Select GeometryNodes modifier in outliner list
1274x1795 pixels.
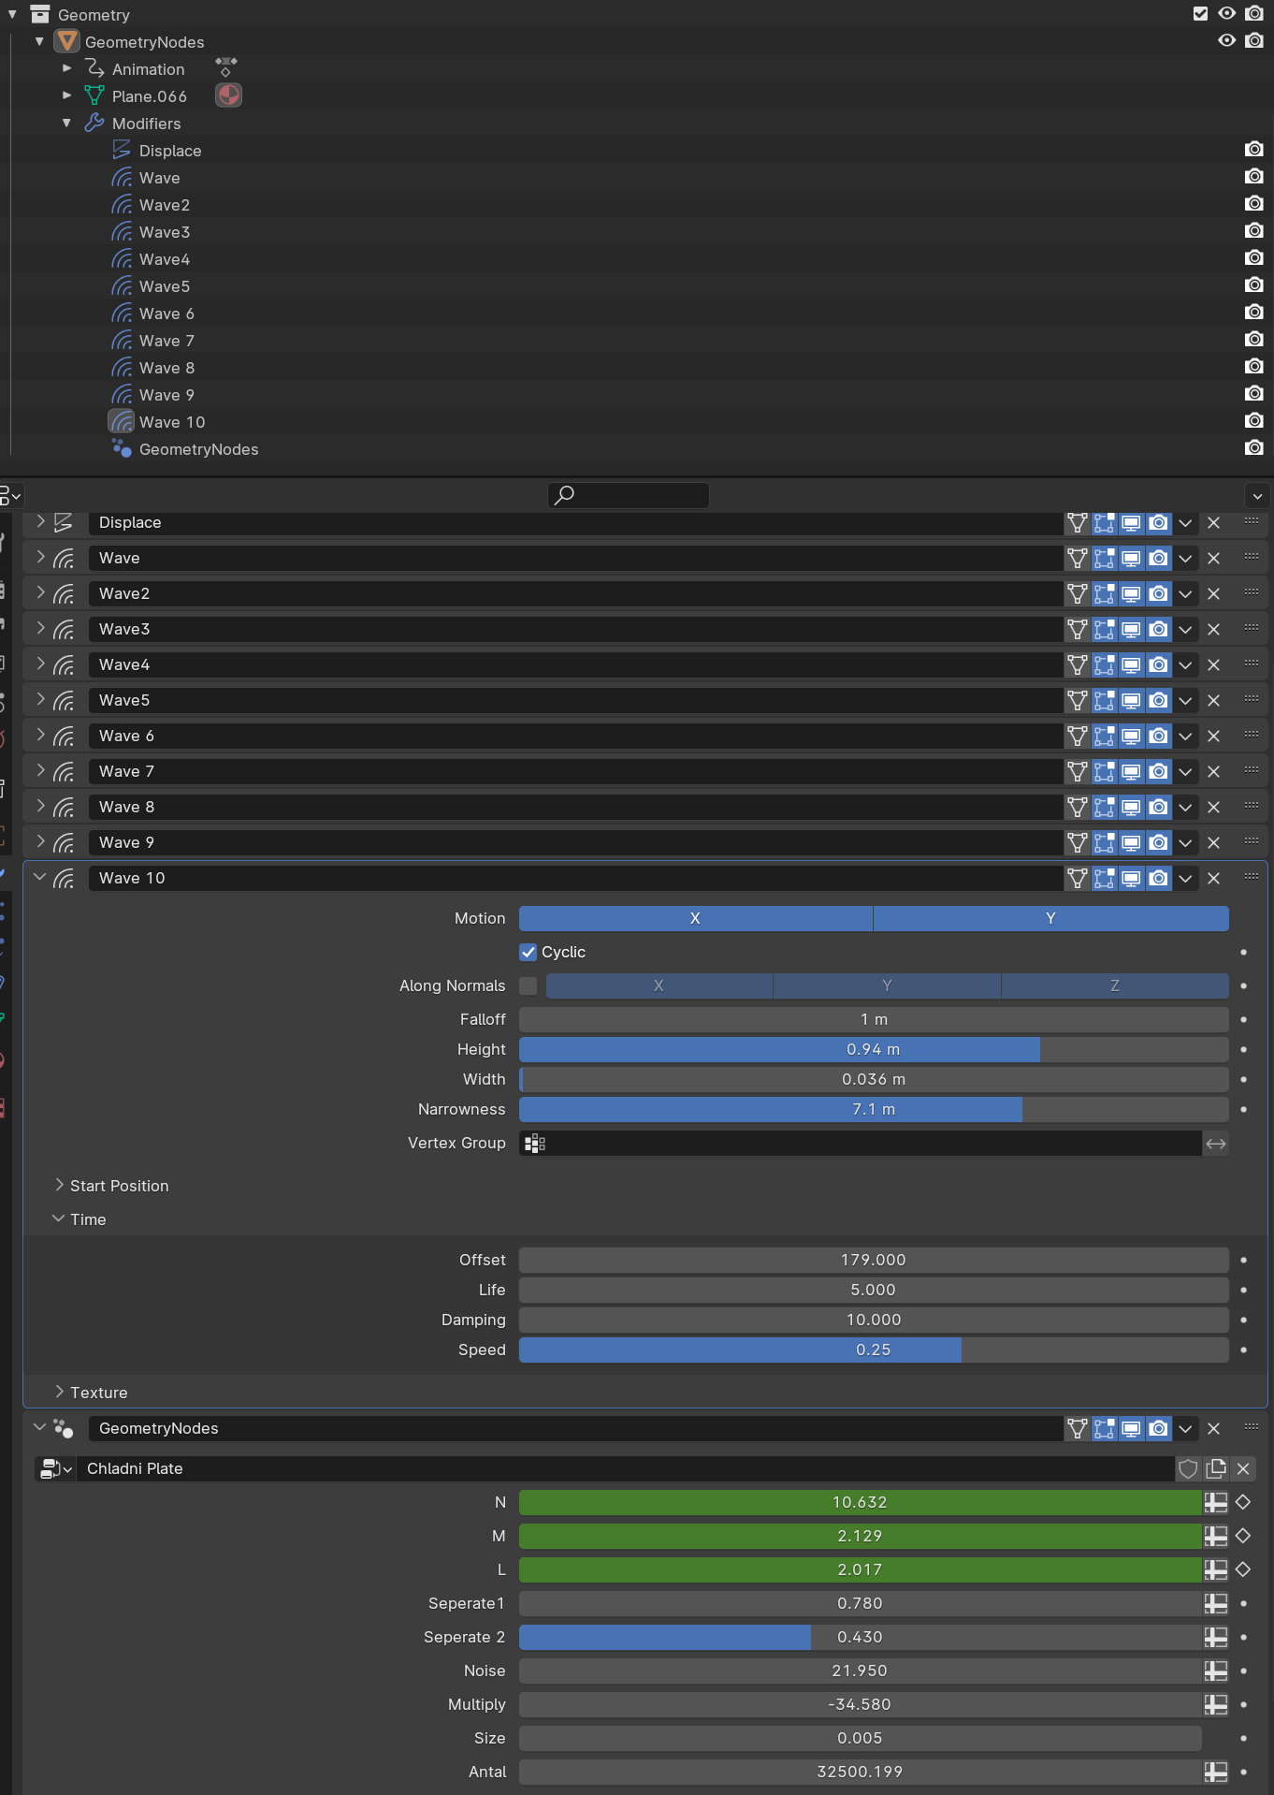tap(198, 449)
